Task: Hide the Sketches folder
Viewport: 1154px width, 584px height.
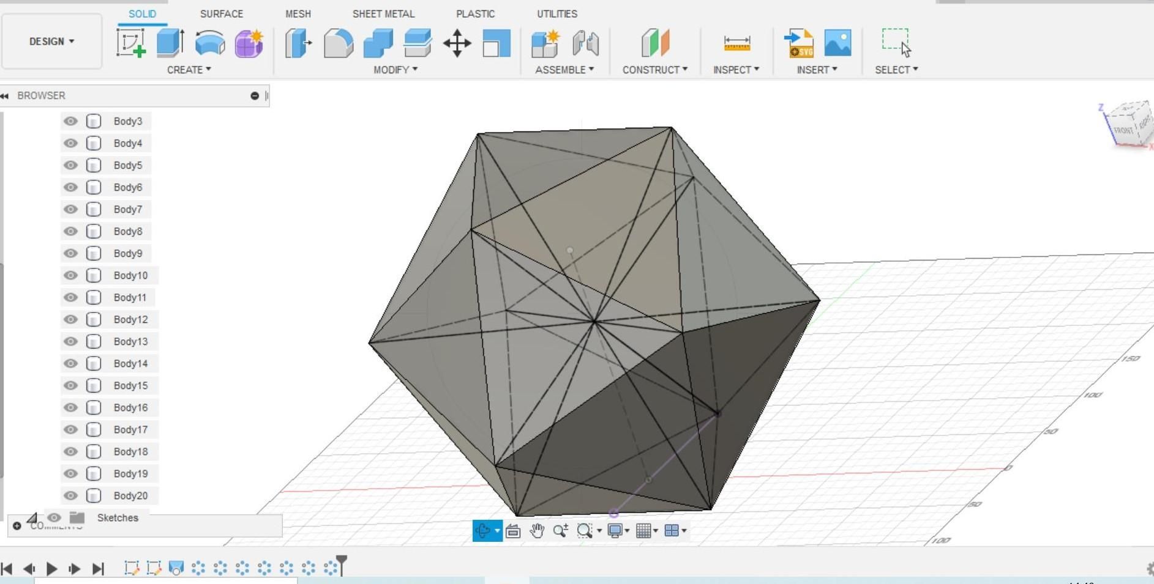Action: click(55, 517)
